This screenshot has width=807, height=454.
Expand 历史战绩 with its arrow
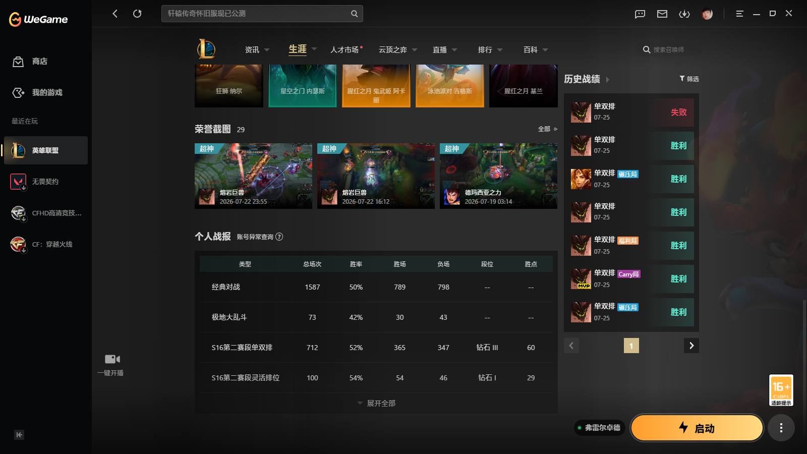tap(607, 80)
